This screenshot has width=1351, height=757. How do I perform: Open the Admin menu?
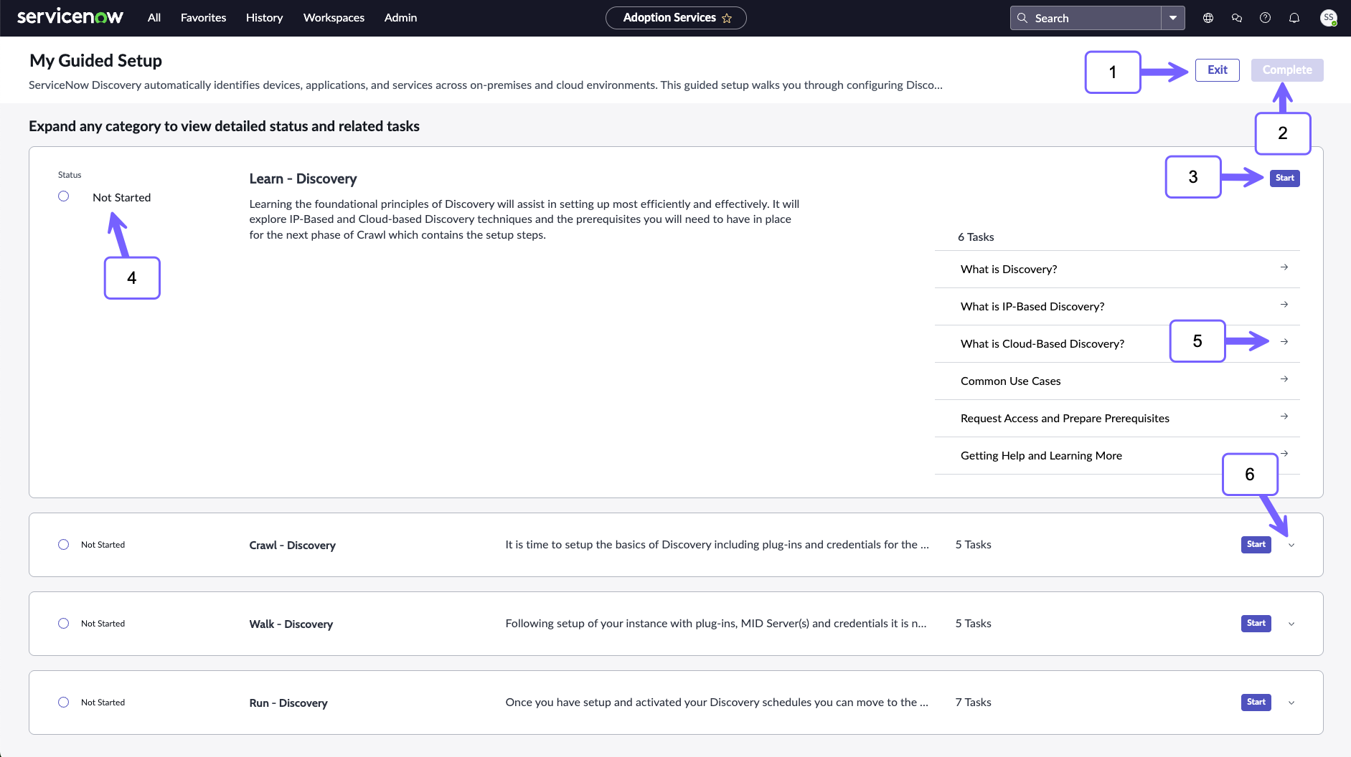coord(400,18)
